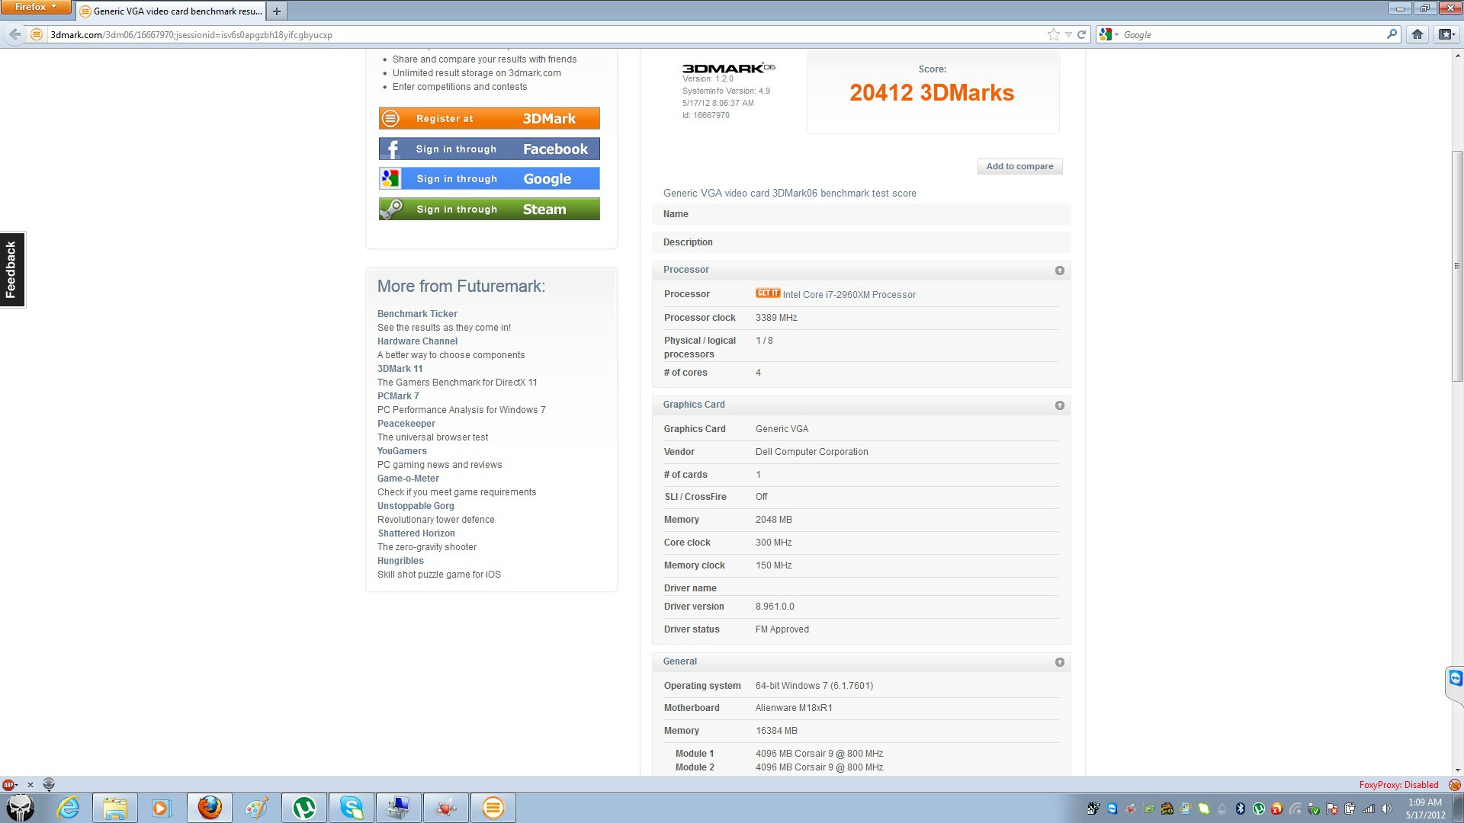1464x823 pixels.
Task: Open the Shattered Horizon link
Action: [416, 533]
